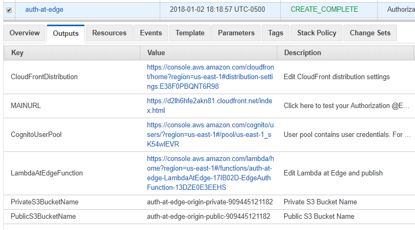Select the MAINURL key cell
This screenshot has height=230, width=415.
click(x=26, y=106)
